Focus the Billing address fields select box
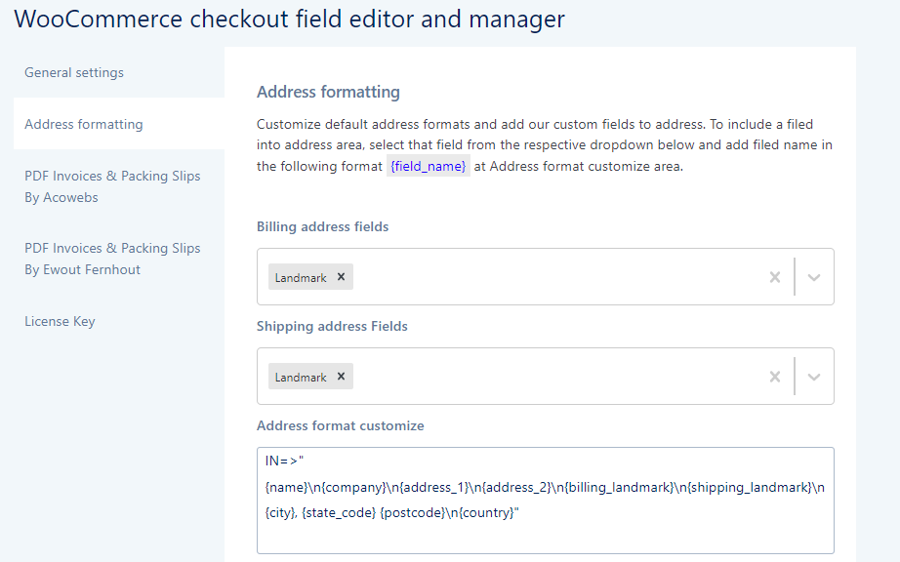 (x=546, y=277)
